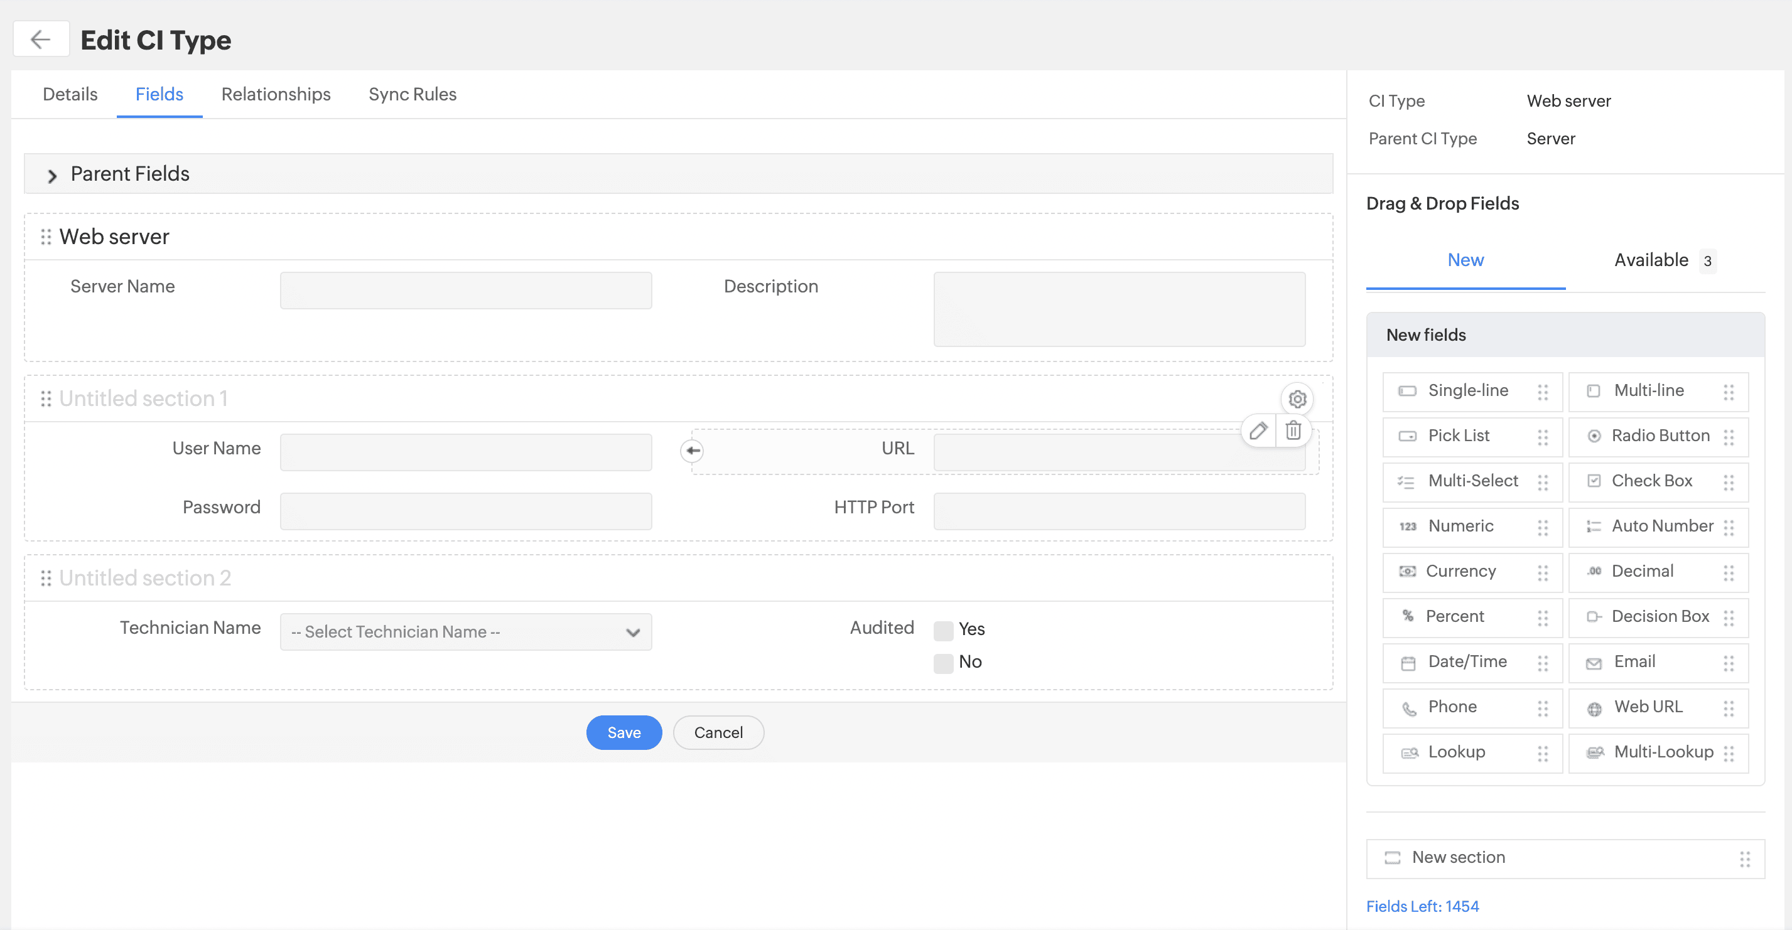
Task: Open settings gear for Untitled section 1
Action: point(1297,399)
